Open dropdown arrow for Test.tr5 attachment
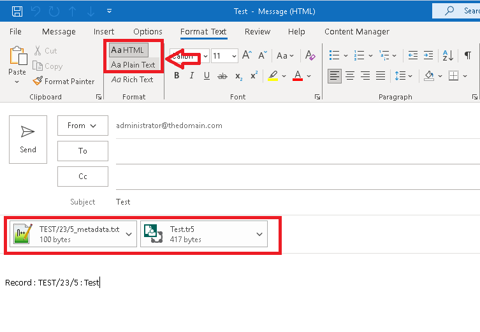 coord(259,234)
